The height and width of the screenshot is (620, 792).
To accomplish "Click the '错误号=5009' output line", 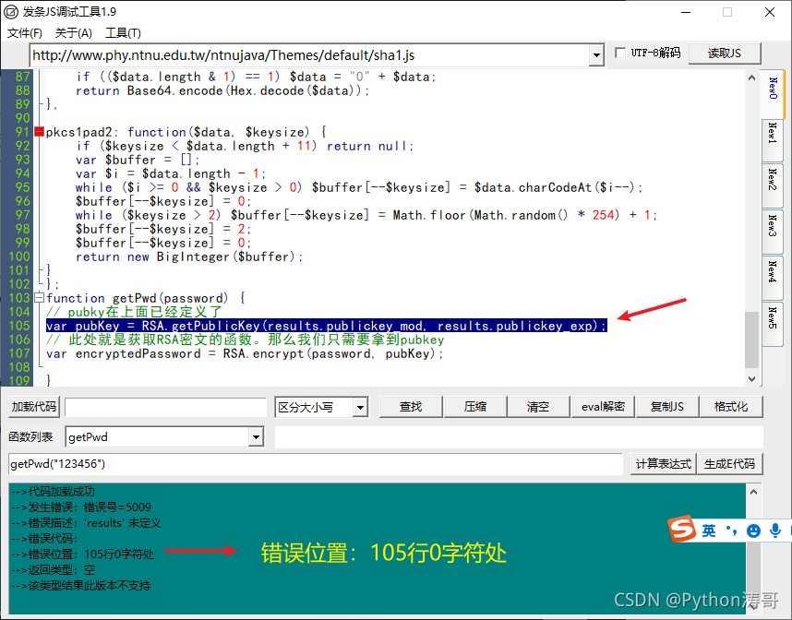I will 81,507.
